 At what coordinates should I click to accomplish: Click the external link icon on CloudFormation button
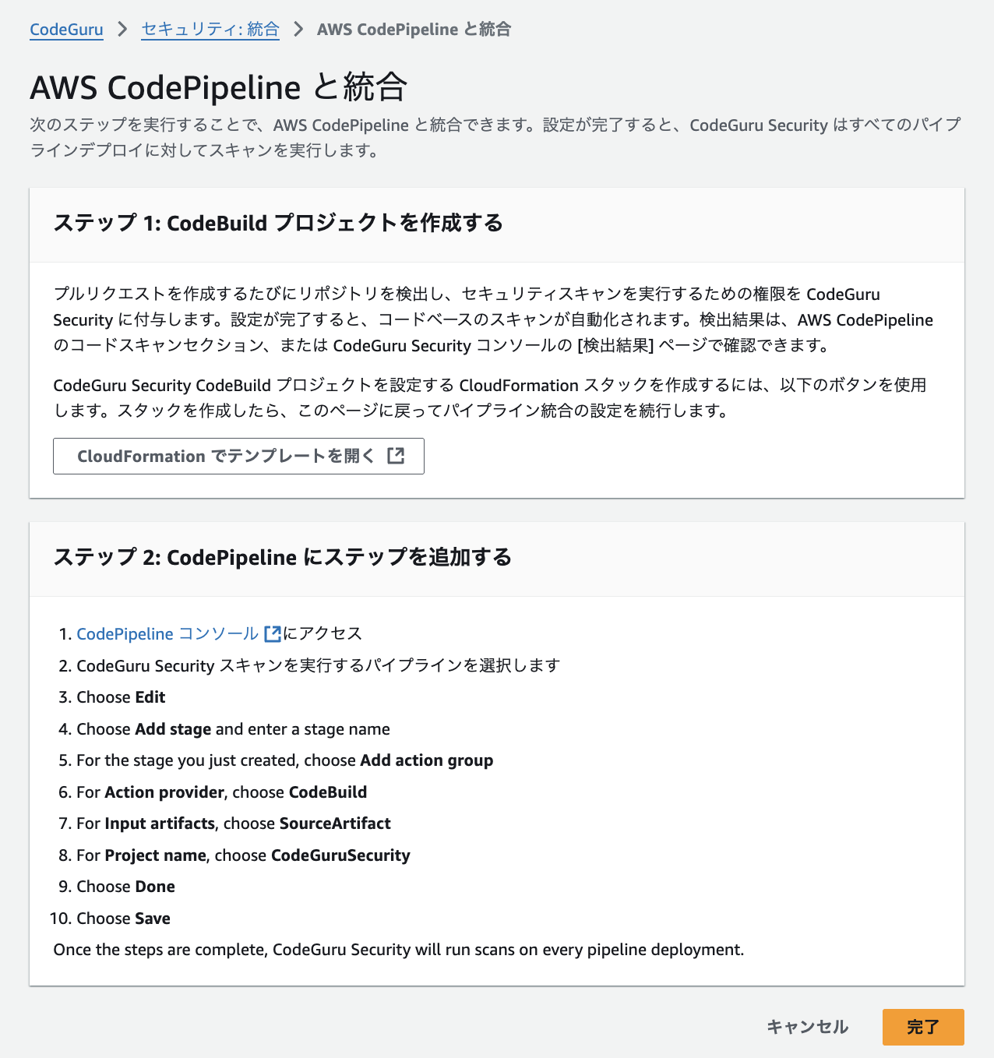point(397,457)
